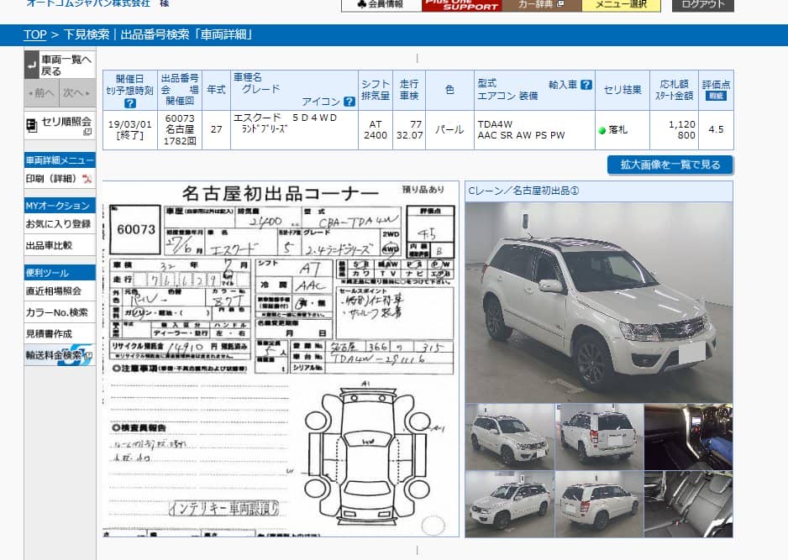Click the 評価点 column header badge

coord(716,96)
